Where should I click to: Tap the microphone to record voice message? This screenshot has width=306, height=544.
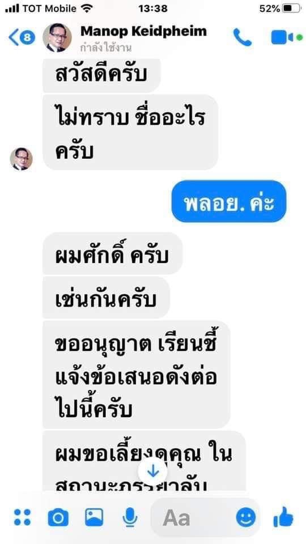pyautogui.click(x=130, y=517)
